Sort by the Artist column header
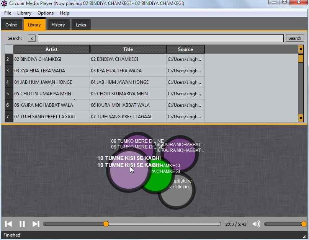Screen dimensions: 309x240 pyautogui.click(x=51, y=49)
